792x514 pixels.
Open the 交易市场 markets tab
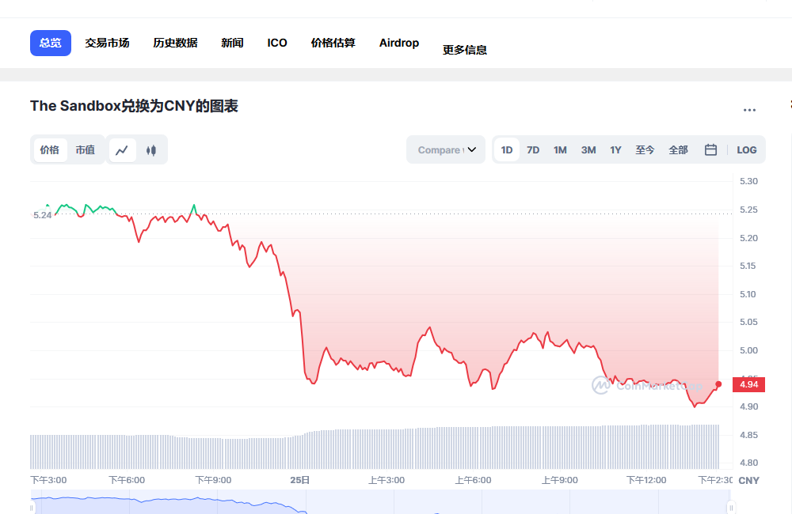(x=107, y=43)
